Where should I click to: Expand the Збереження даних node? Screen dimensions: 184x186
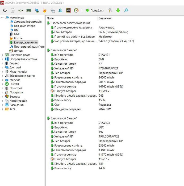(2, 76)
